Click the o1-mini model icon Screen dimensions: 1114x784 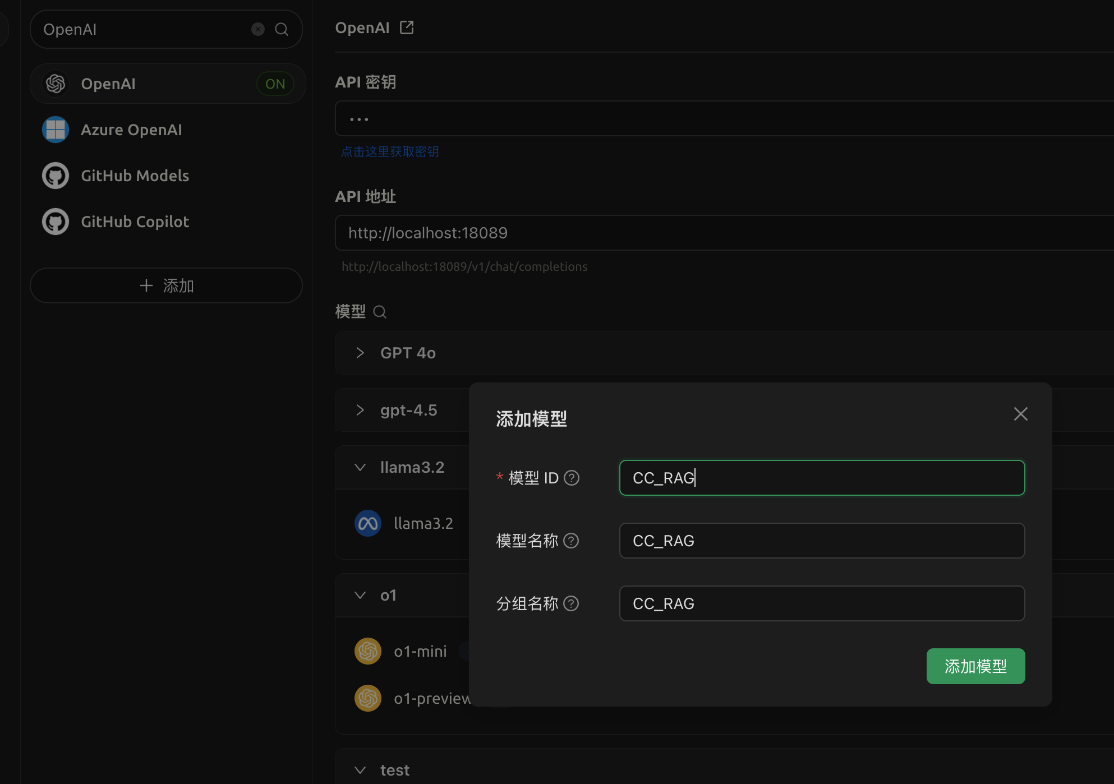click(x=368, y=651)
